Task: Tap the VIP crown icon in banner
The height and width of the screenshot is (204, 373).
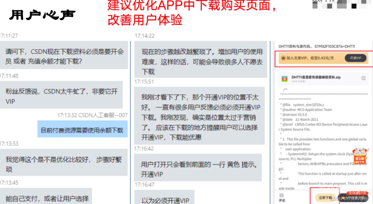Action: (x=283, y=58)
